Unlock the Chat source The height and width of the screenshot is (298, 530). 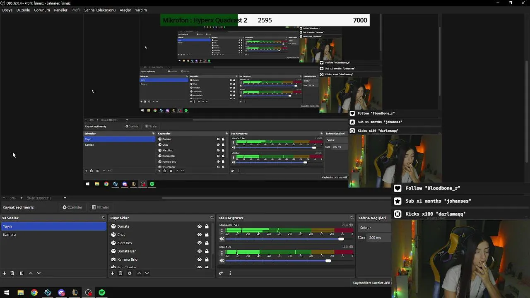click(x=207, y=235)
